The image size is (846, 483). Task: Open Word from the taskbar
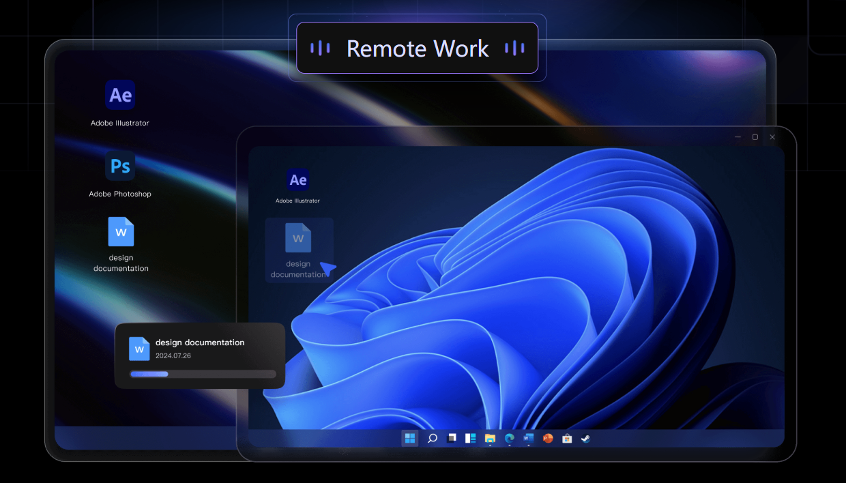528,438
